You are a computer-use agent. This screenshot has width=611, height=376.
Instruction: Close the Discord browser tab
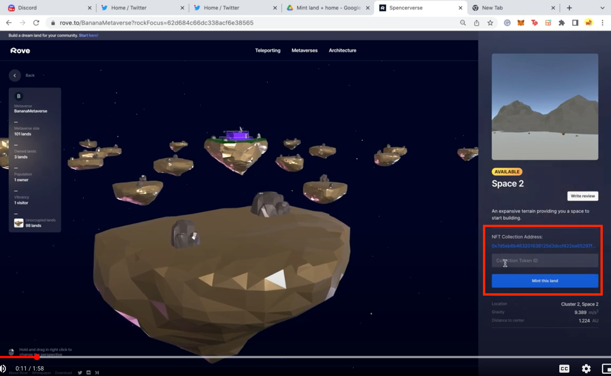(x=89, y=8)
